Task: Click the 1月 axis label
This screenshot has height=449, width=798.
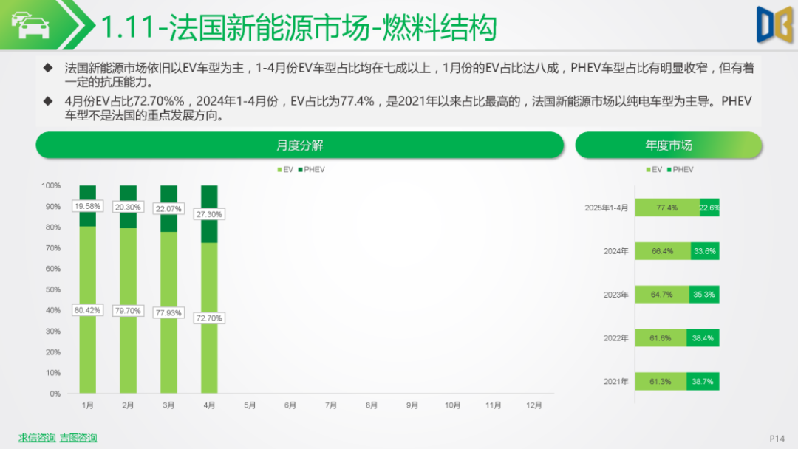Action: point(87,405)
